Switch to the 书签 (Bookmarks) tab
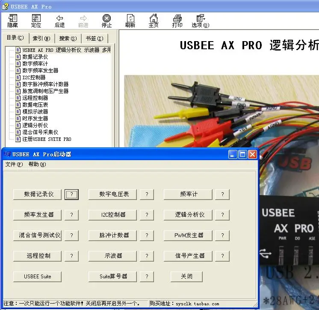This screenshot has height=310, width=319. tap(95, 38)
